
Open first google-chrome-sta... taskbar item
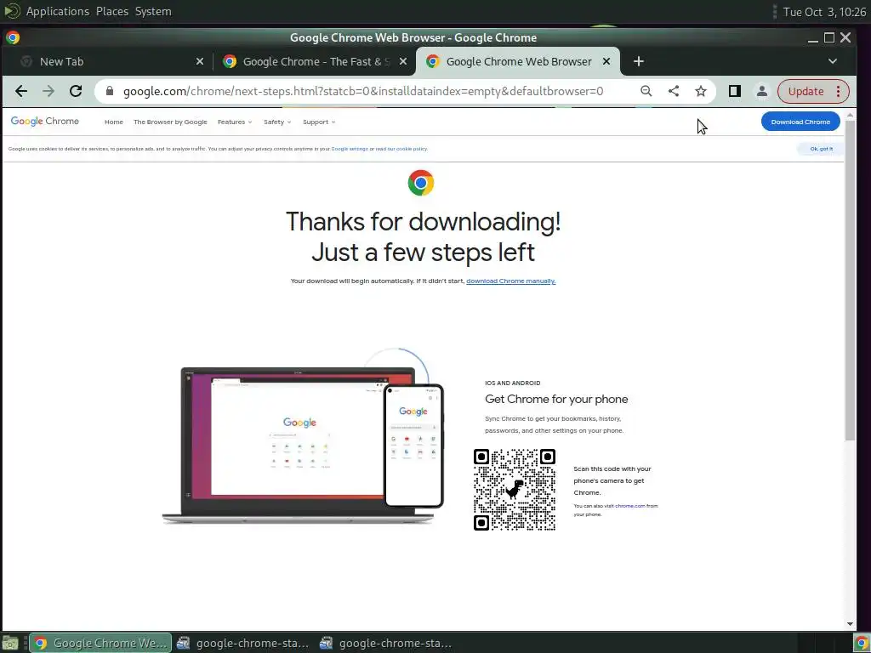pyautogui.click(x=242, y=643)
